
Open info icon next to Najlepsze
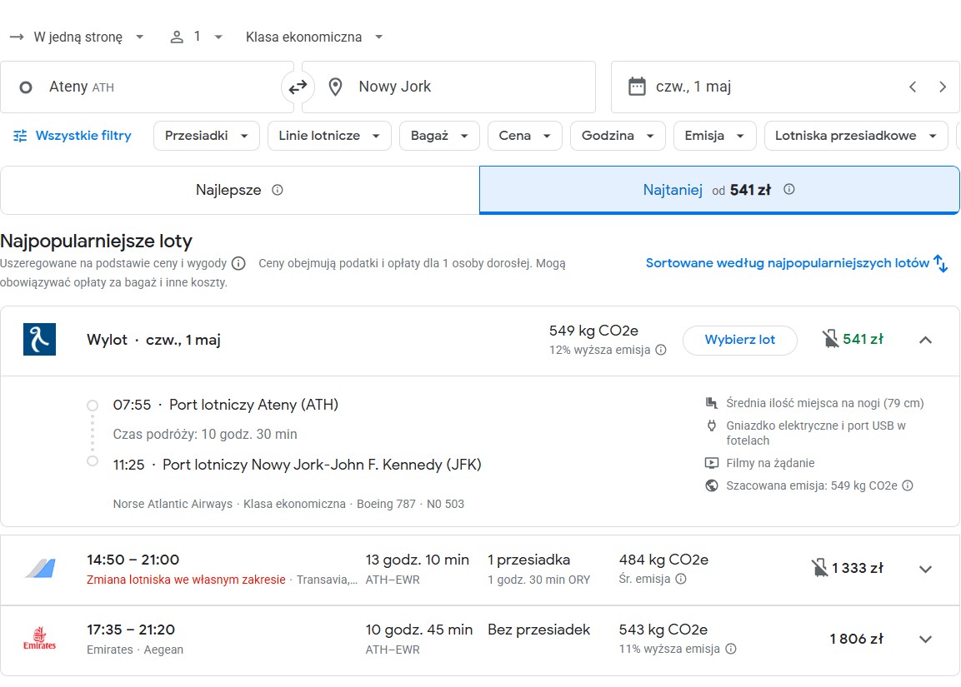click(x=278, y=190)
